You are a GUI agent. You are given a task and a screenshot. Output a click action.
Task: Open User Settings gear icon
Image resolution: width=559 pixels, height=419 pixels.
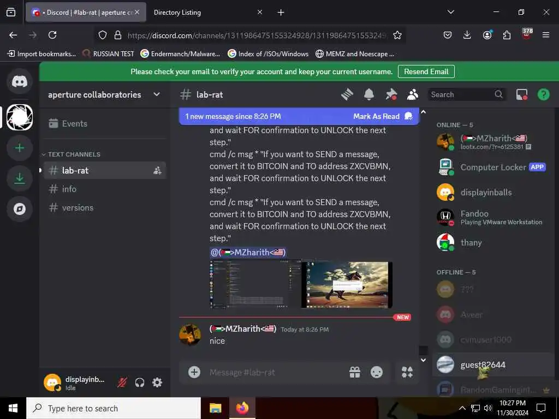point(157,382)
